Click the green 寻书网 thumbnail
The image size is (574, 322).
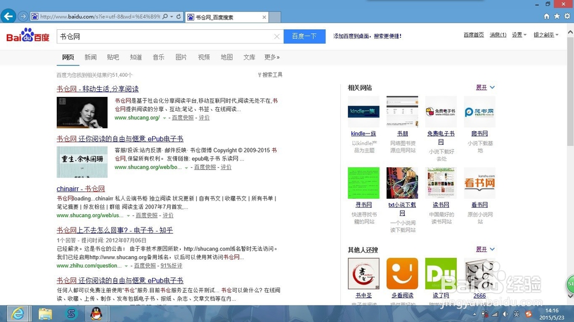click(363, 183)
